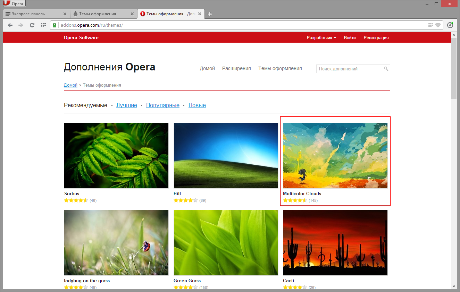Click the (145) review count

[x=313, y=200]
